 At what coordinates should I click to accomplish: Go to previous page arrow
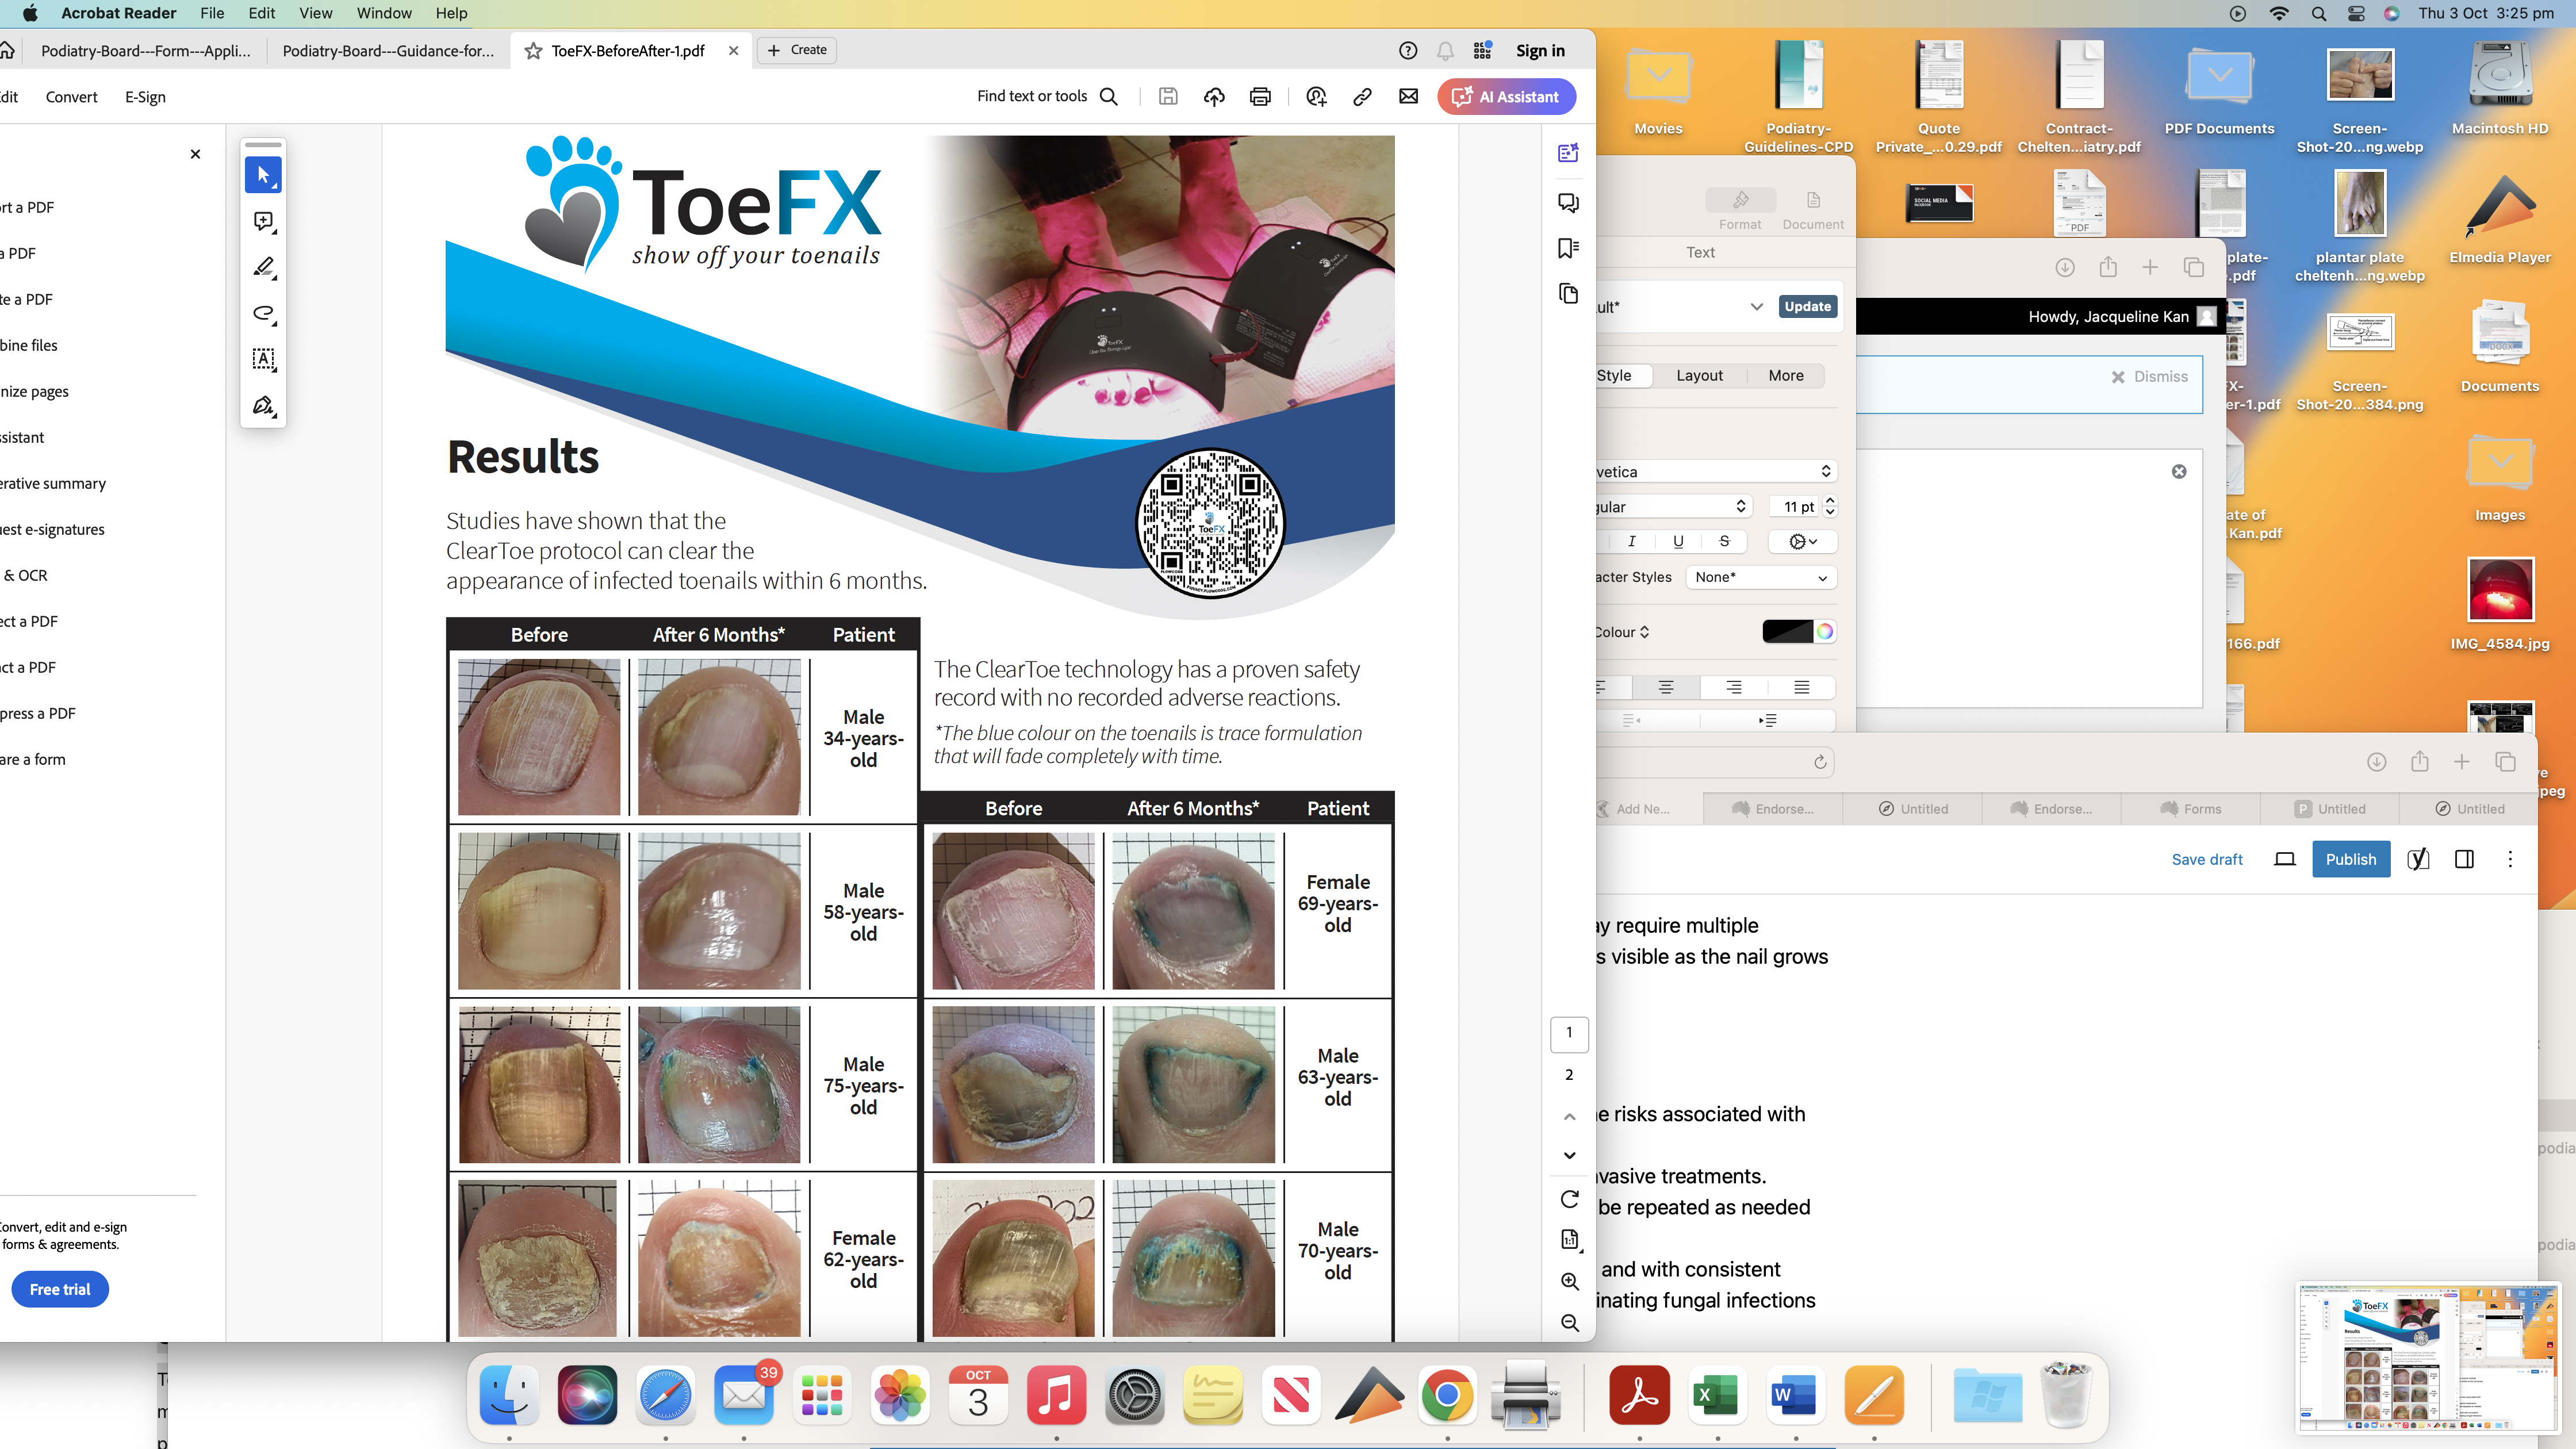[x=1569, y=1116]
